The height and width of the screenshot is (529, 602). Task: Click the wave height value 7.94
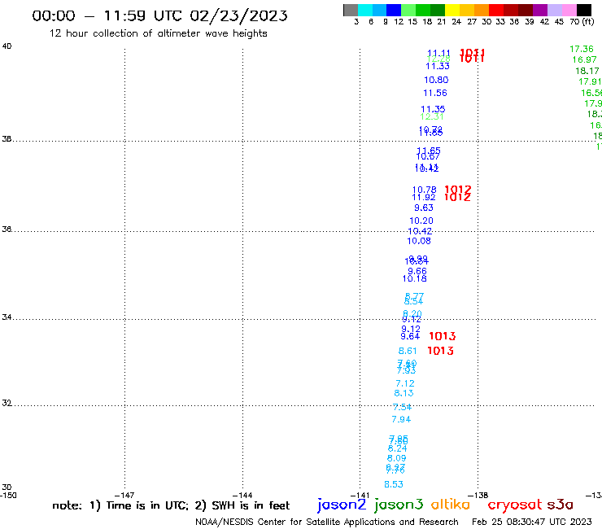pos(401,419)
